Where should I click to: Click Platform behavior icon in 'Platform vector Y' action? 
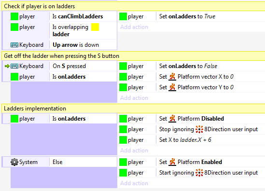coord(172,87)
